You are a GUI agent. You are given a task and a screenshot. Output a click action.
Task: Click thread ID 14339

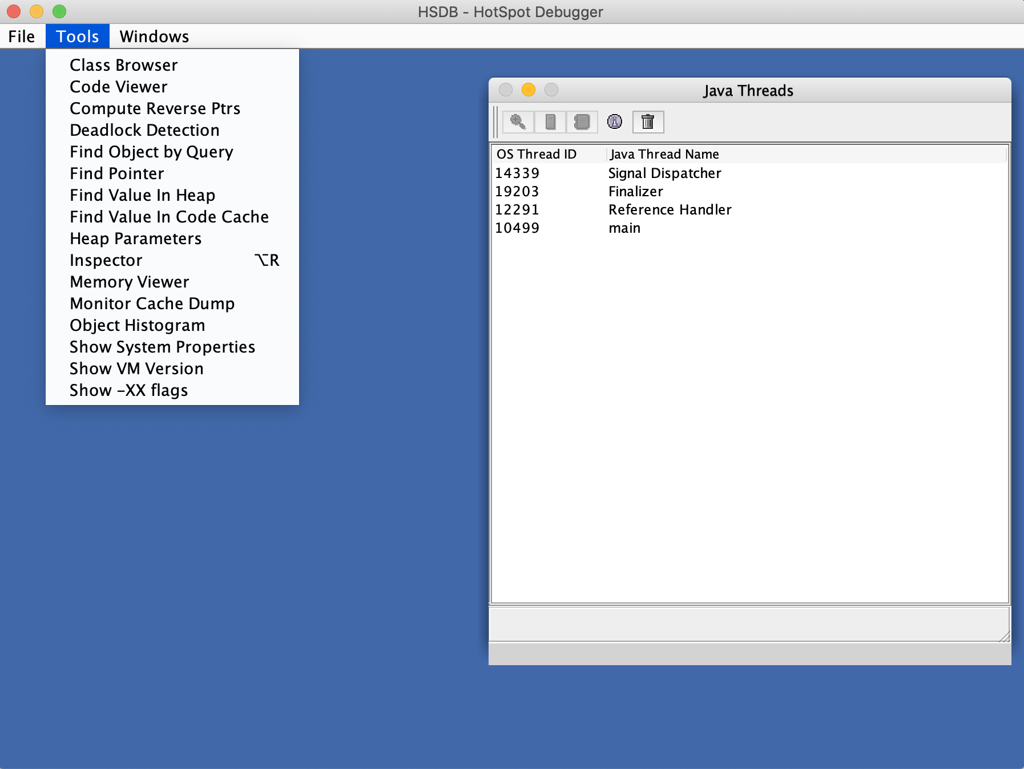(x=517, y=173)
